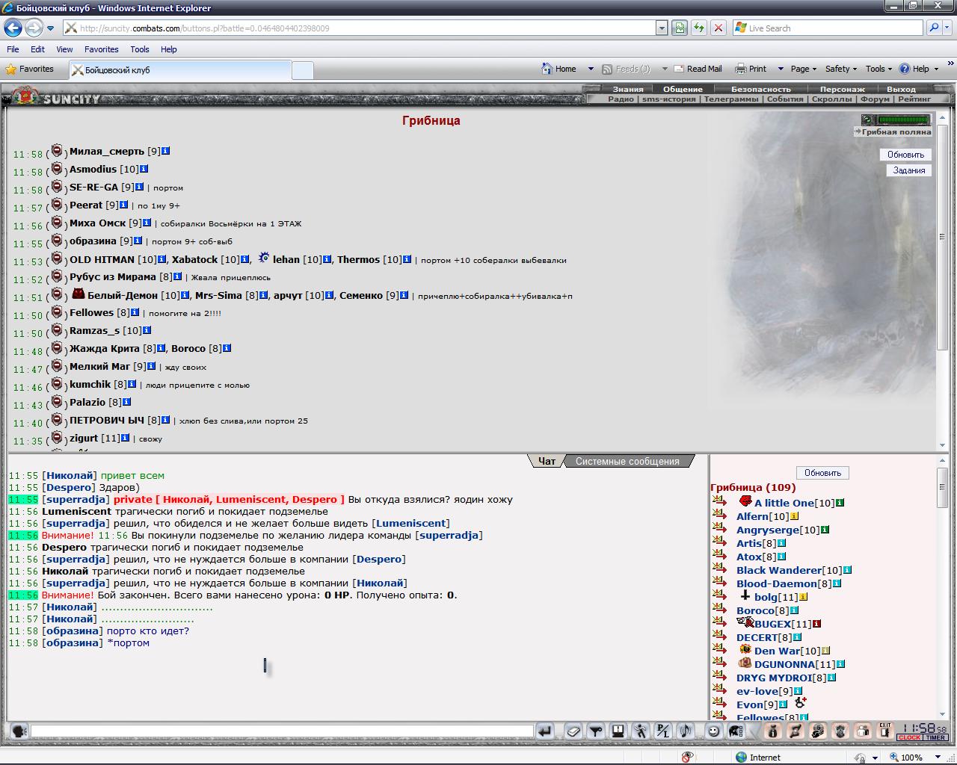Viewport: 957px width, 765px height.
Task: Click the Live Search input box
Action: tap(828, 28)
